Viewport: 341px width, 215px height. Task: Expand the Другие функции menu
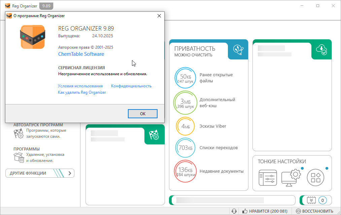[40, 173]
